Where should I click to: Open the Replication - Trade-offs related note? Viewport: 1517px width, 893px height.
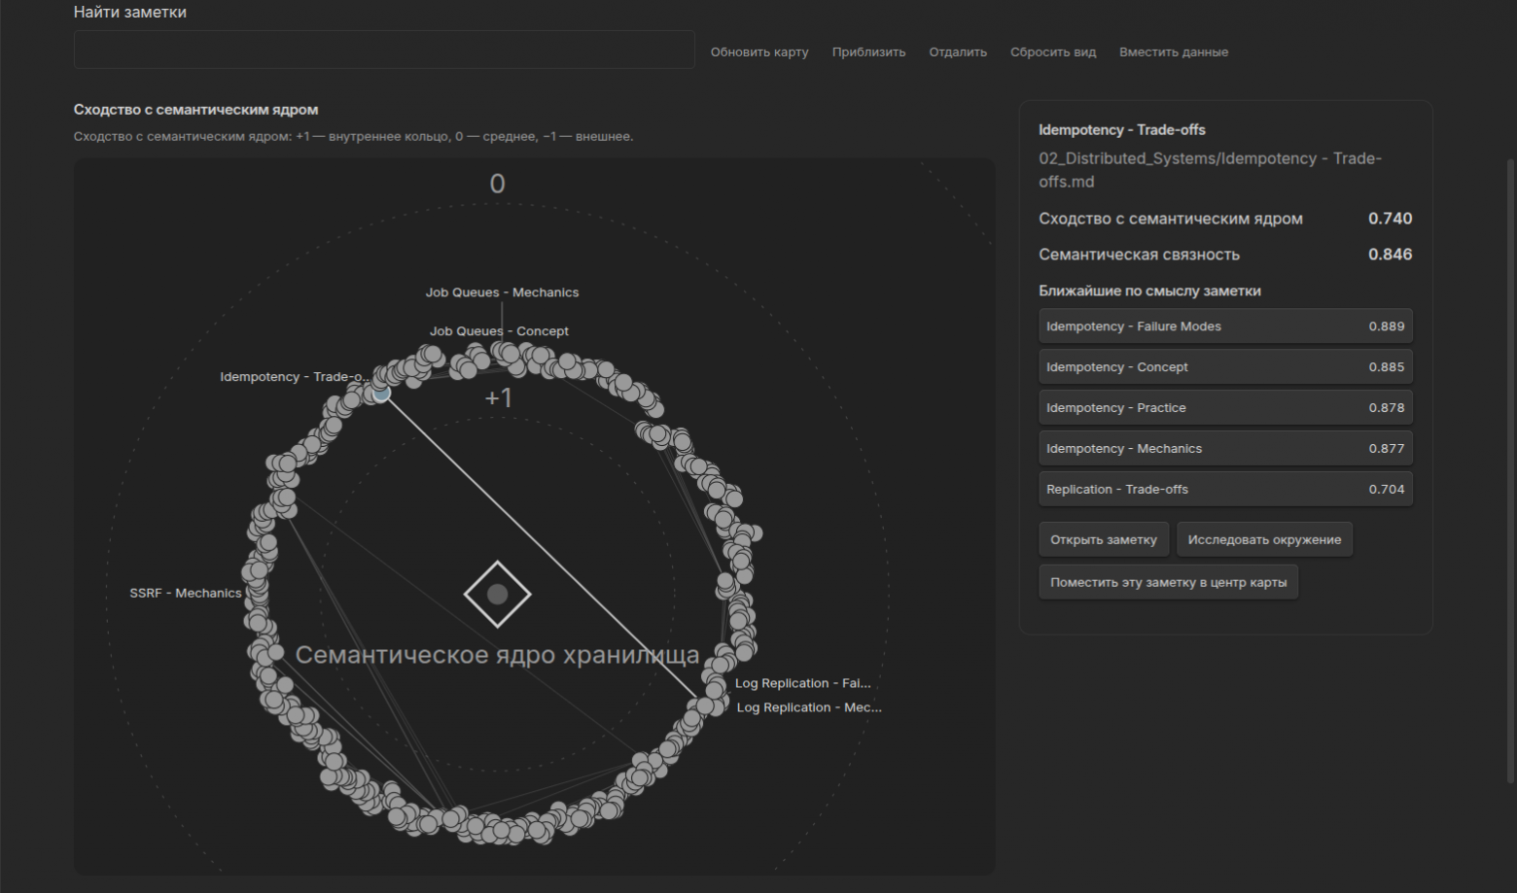(x=1225, y=490)
